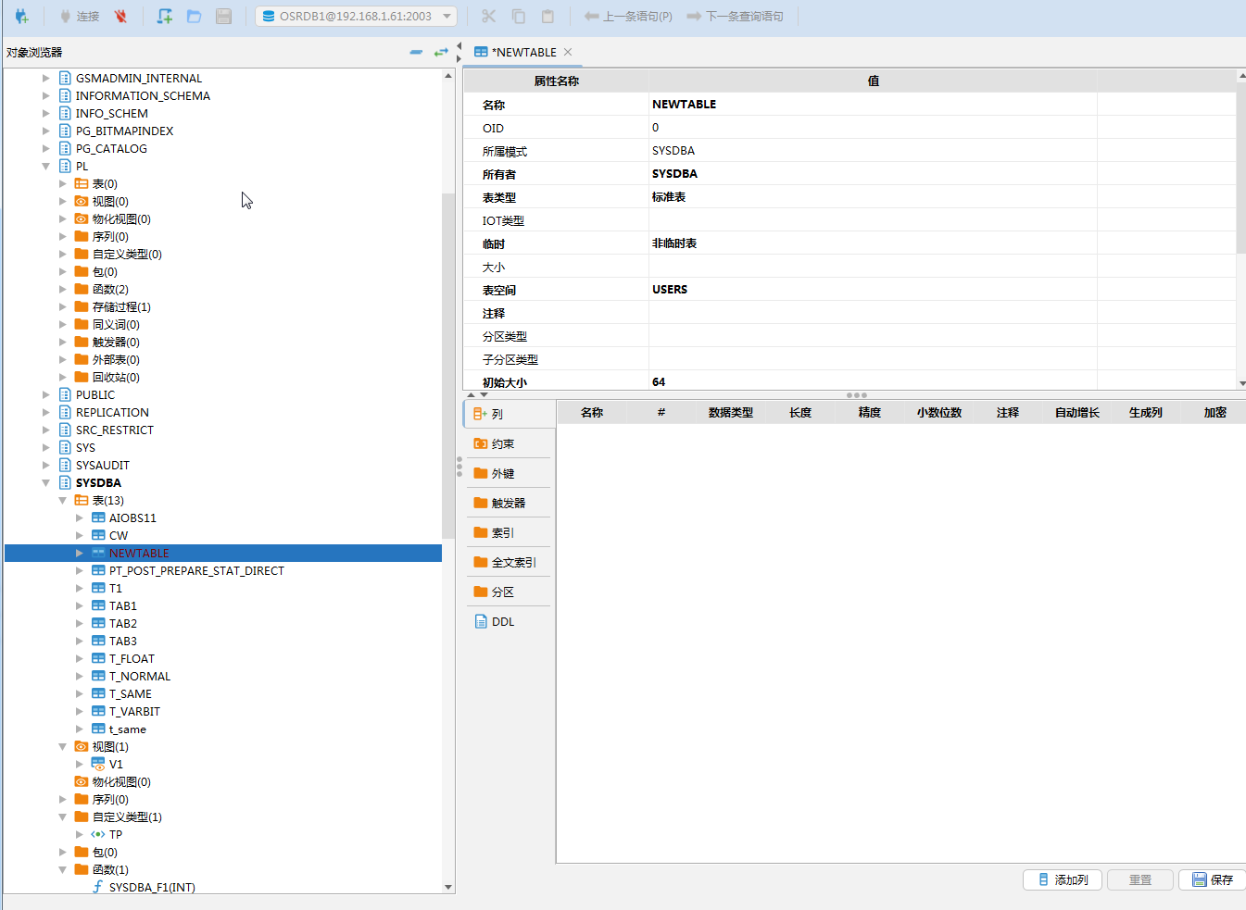Click the 添加列 button
Screen dimensions: 1246x910
1062,879
